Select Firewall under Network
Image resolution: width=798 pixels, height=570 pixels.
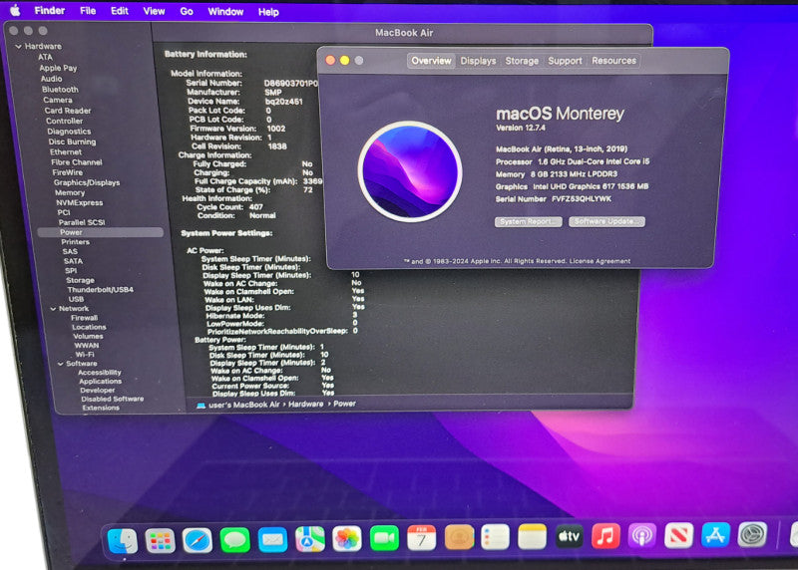click(84, 318)
